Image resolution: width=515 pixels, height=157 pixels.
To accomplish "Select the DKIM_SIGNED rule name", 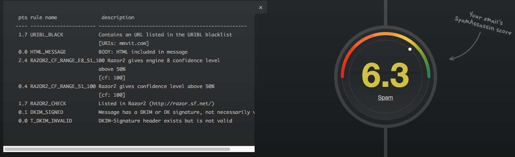I will (x=47, y=112).
